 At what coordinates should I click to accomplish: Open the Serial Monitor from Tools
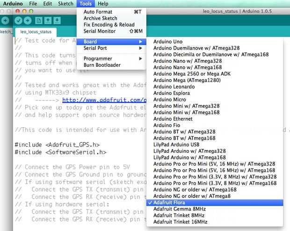point(111,31)
